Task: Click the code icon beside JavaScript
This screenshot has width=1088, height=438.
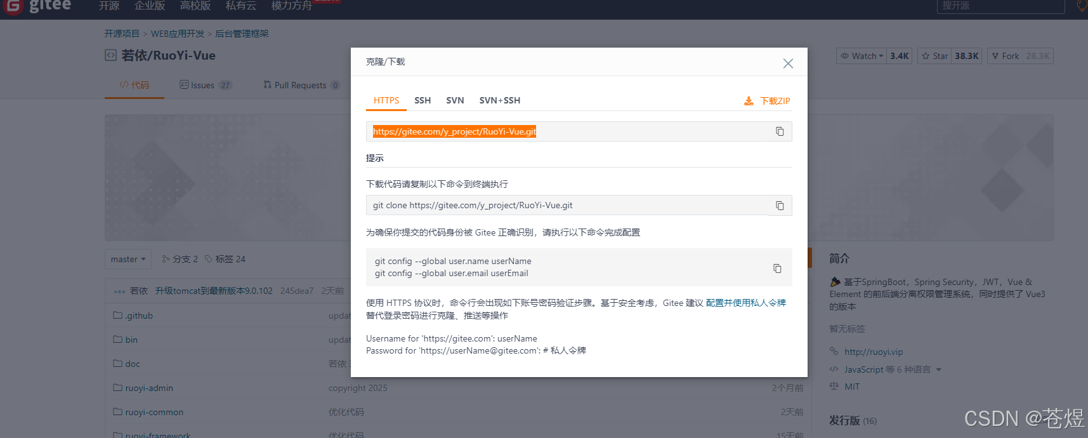Action: [x=834, y=369]
